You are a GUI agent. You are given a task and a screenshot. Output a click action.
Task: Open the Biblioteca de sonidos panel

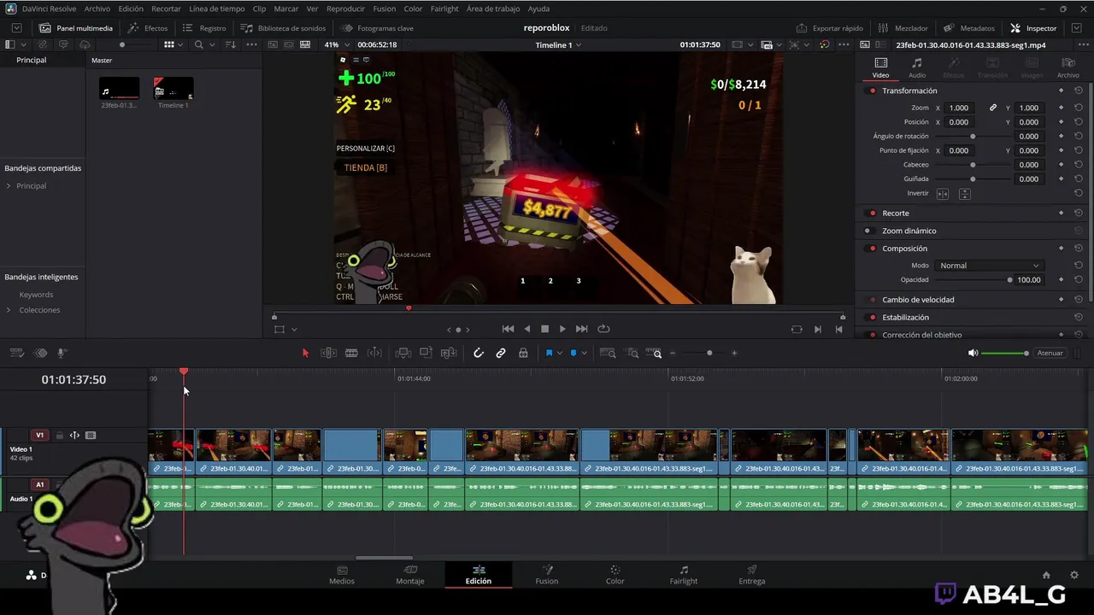click(x=283, y=28)
